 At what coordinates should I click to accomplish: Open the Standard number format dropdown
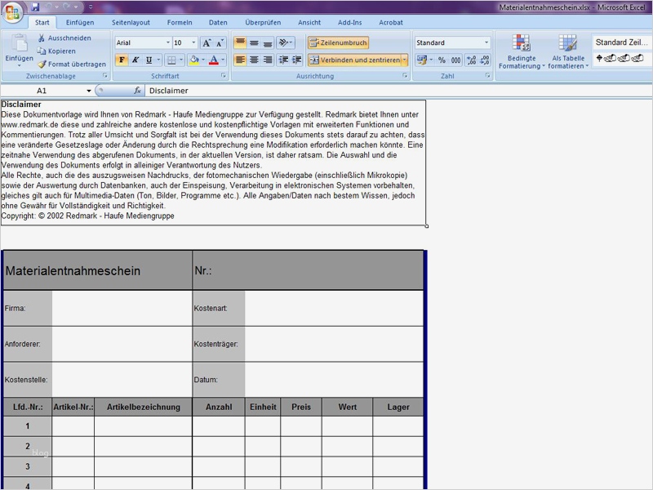tap(486, 42)
